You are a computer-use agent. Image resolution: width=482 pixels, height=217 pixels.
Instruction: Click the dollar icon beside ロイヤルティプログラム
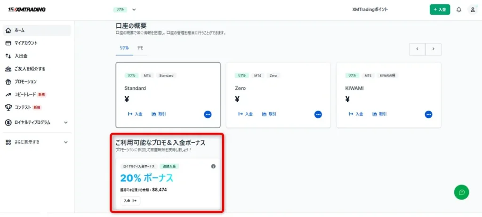click(x=8, y=122)
